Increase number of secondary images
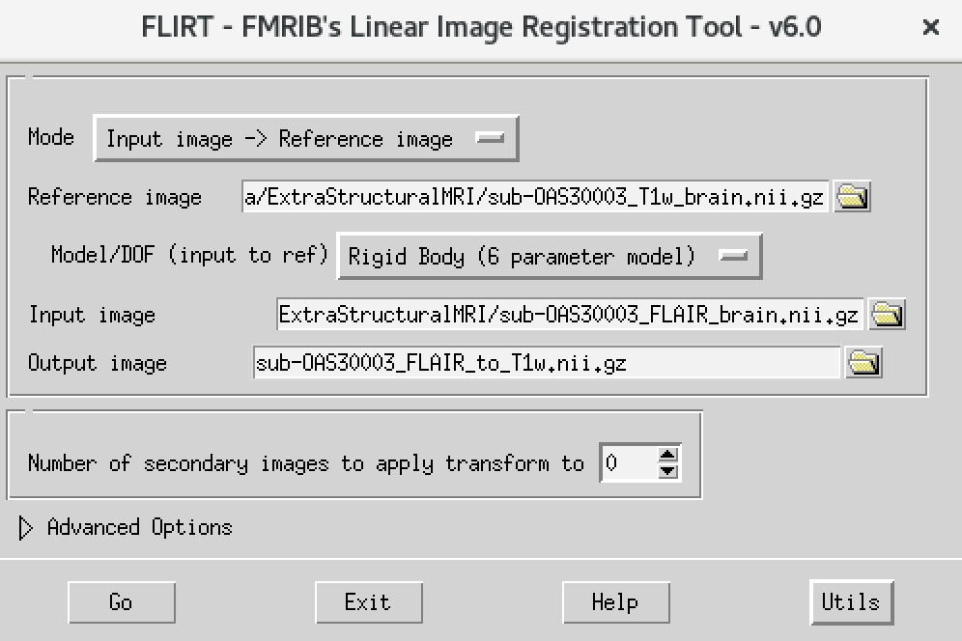Image resolution: width=962 pixels, height=641 pixels. [667, 455]
